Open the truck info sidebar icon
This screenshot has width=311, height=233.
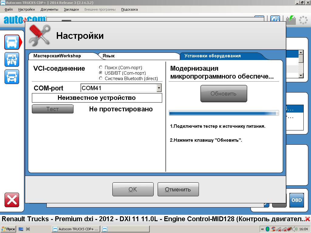point(12,59)
